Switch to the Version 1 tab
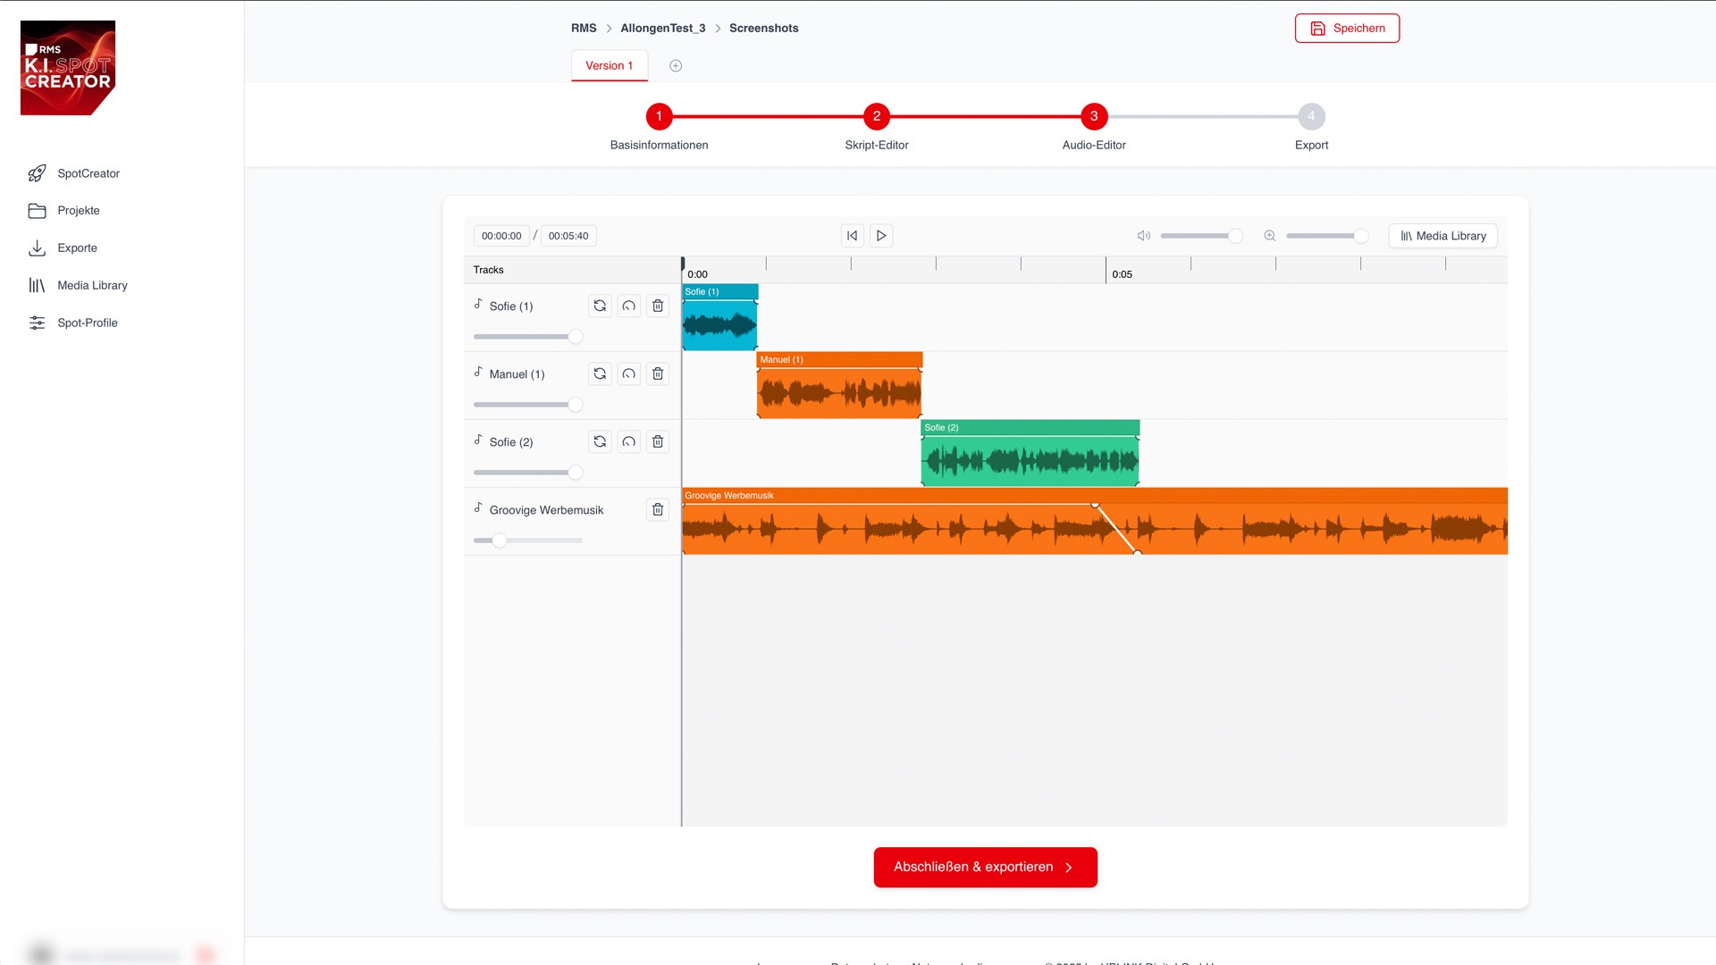The height and width of the screenshot is (965, 1716). (x=609, y=65)
